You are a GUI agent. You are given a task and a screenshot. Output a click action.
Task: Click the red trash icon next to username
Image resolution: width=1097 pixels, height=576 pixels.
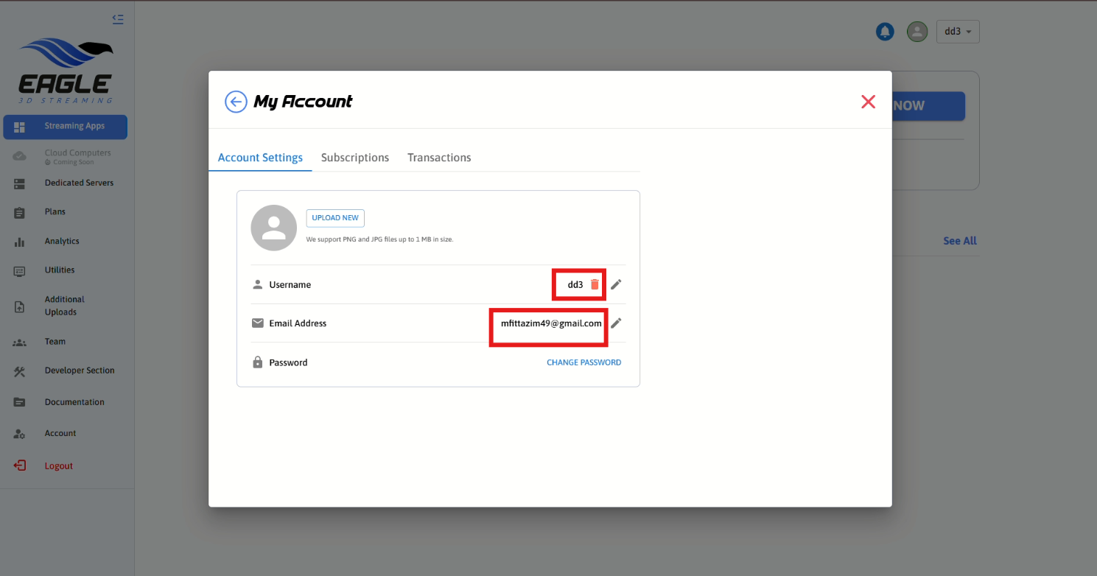[x=595, y=284]
